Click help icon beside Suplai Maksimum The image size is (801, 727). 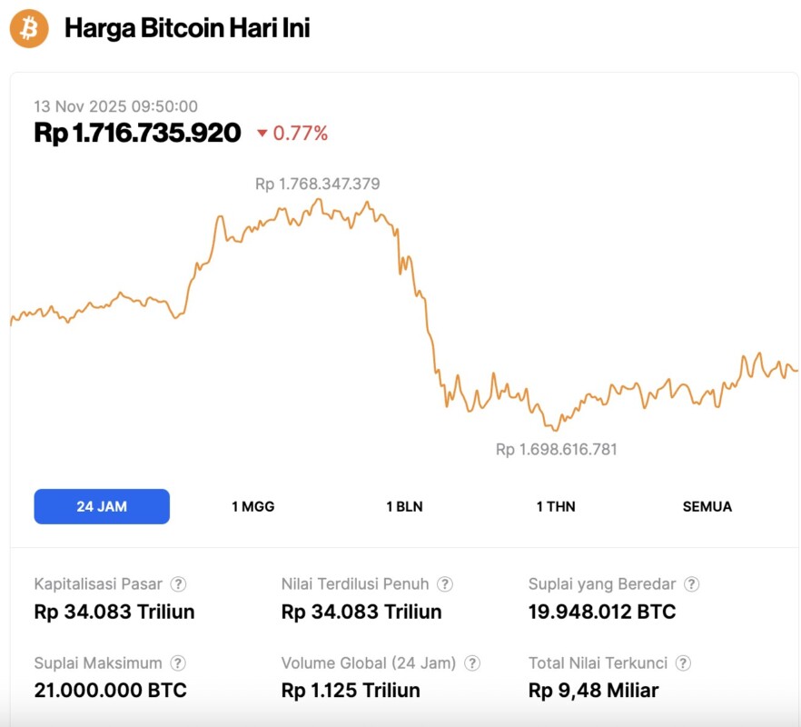point(179,663)
